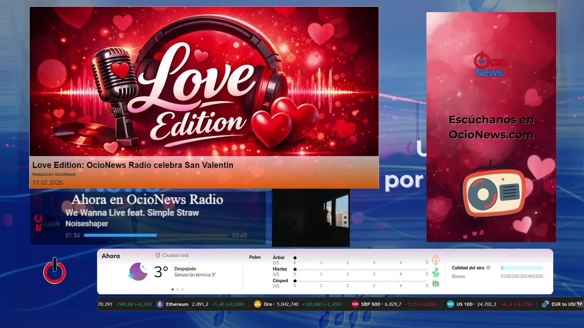This screenshot has width=584, height=328.
Task: Click the total duration 03:45
Action: (x=239, y=236)
